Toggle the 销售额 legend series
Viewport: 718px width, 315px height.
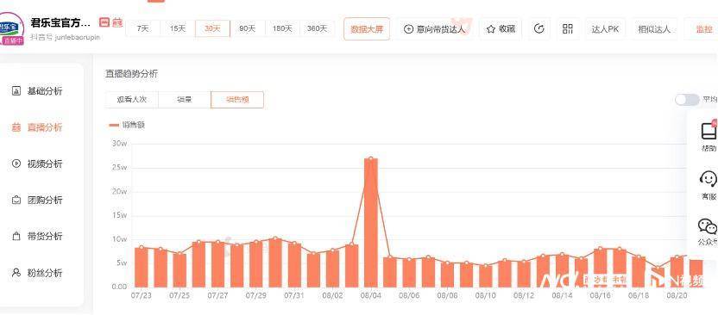coord(127,125)
